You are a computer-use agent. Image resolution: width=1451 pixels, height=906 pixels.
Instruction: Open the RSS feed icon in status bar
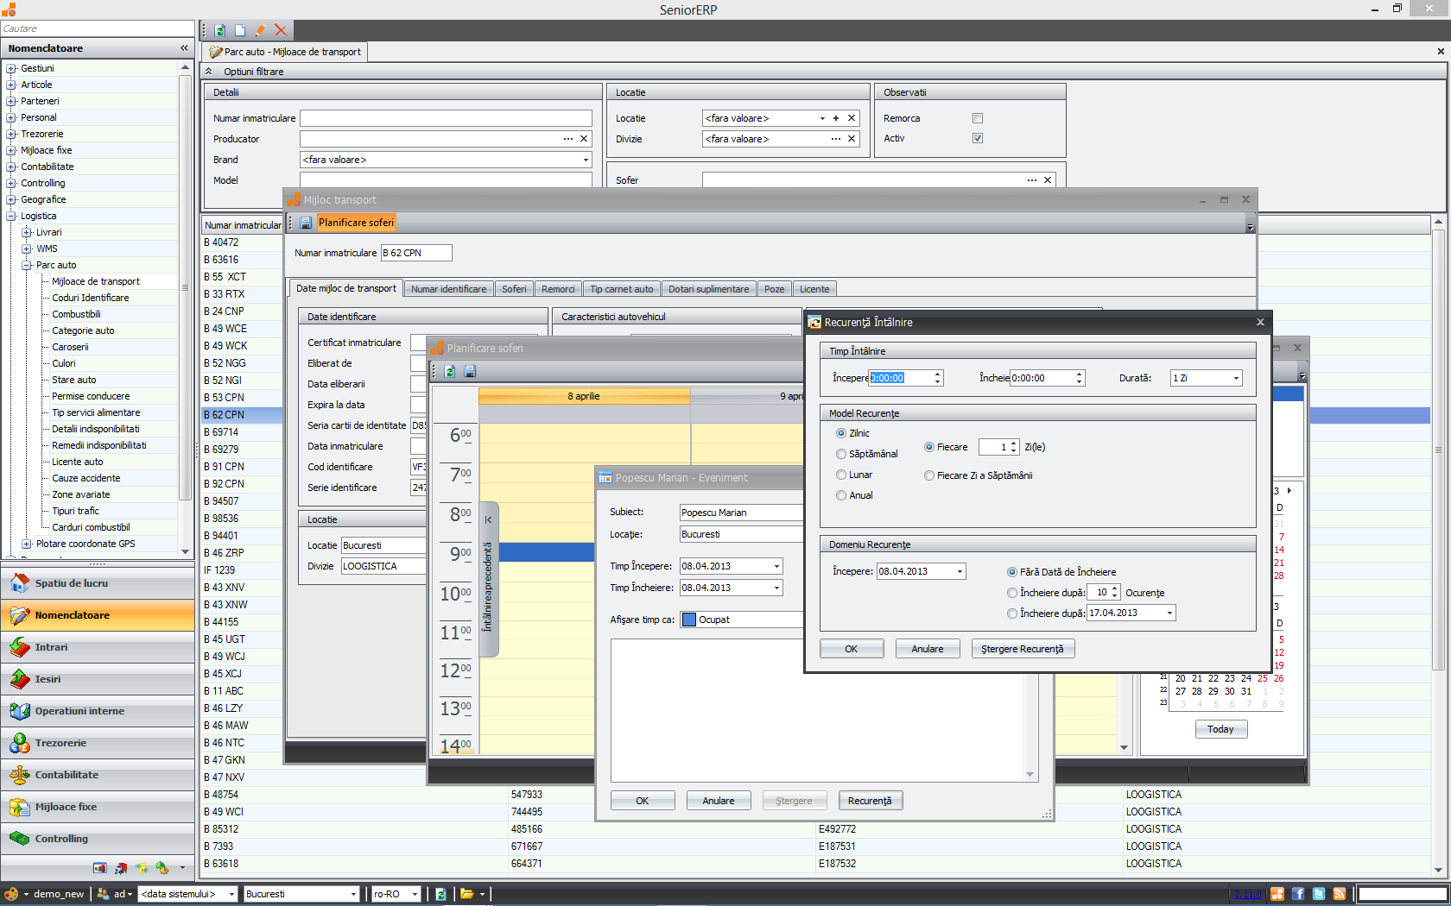[x=1340, y=894]
